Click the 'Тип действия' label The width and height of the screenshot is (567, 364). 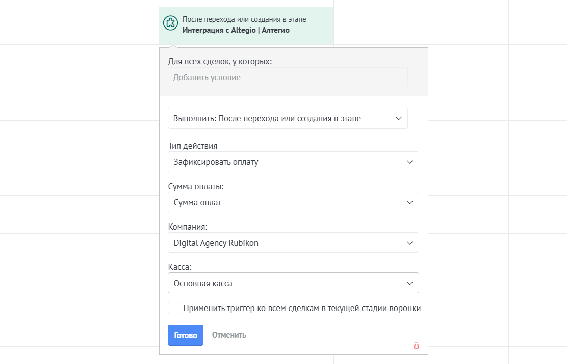point(193,146)
